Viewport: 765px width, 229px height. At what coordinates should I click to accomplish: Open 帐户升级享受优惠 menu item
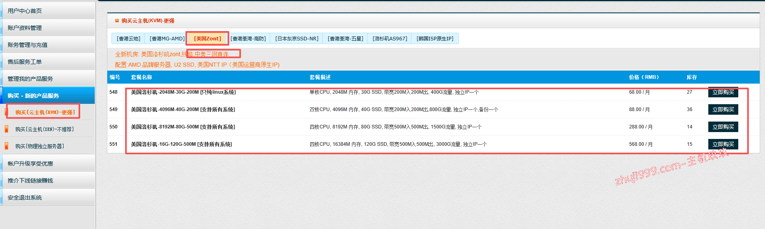coord(30,164)
